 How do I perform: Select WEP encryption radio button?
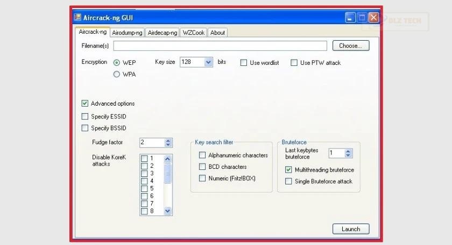point(116,63)
